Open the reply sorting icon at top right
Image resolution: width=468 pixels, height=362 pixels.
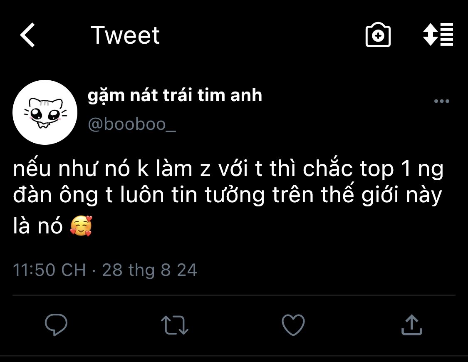(438, 34)
